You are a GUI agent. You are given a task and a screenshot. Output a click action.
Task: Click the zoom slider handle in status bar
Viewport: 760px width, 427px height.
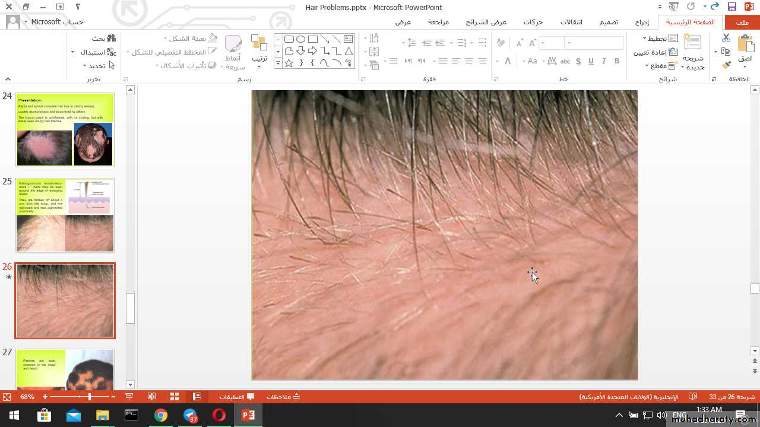coord(90,397)
